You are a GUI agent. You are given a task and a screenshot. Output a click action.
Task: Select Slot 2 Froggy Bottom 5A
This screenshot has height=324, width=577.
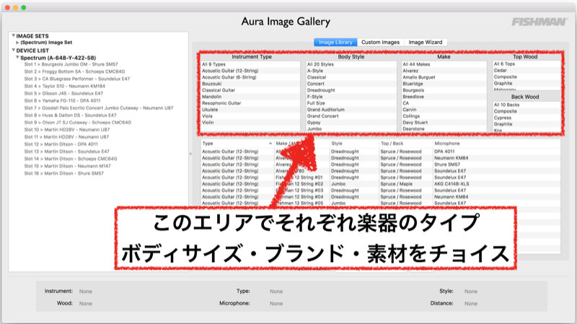(x=74, y=71)
